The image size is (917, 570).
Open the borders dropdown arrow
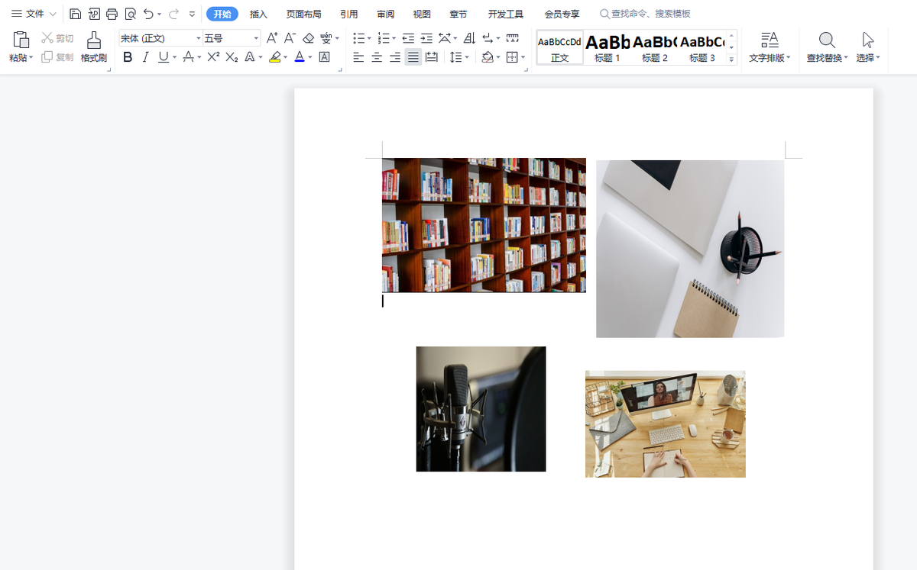[x=523, y=57]
